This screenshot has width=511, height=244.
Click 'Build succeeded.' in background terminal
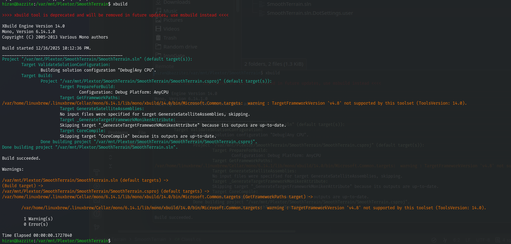(174, 218)
